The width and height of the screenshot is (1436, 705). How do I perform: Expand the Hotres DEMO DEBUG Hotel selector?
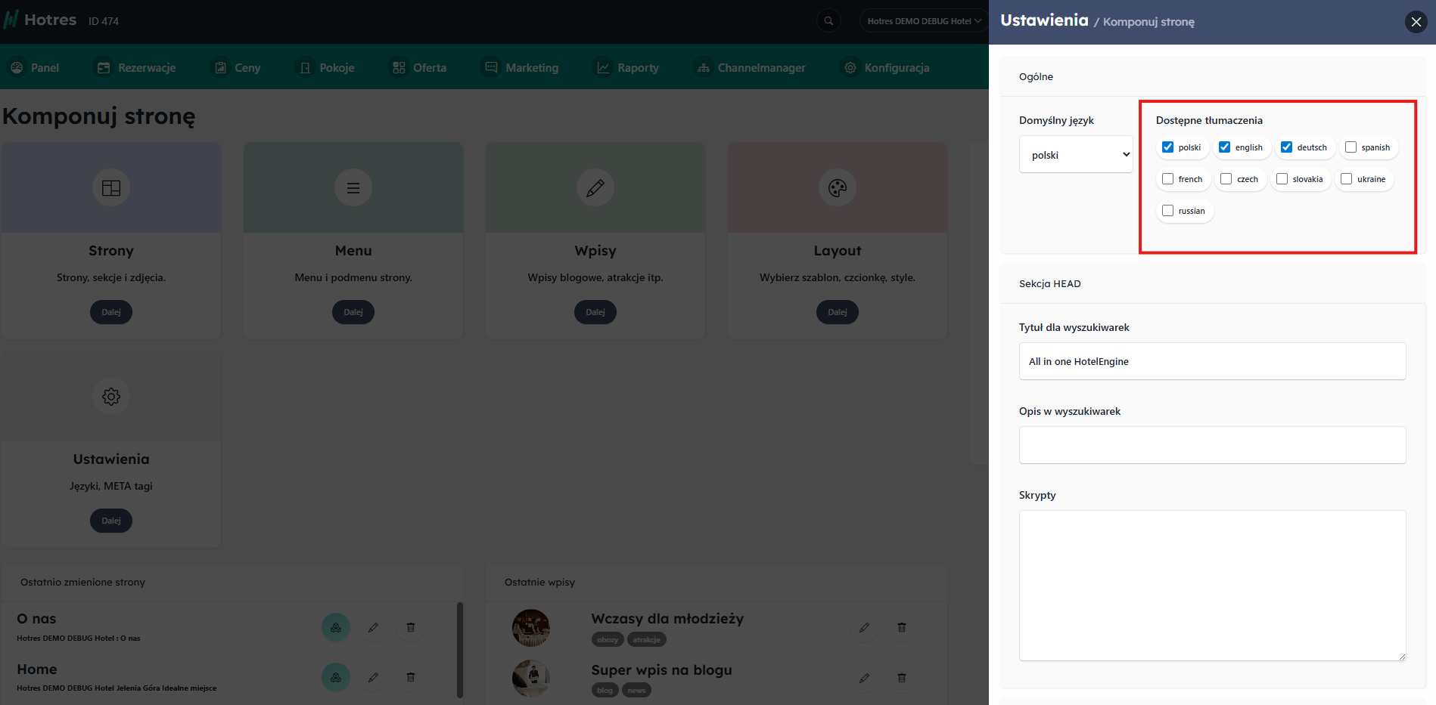(924, 21)
